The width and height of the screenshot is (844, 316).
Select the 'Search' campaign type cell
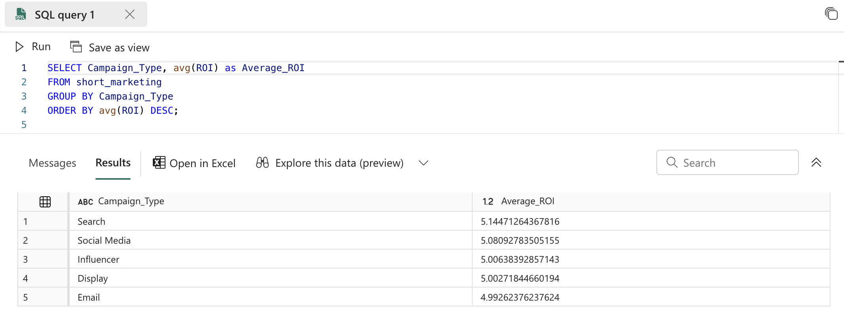[x=270, y=221]
